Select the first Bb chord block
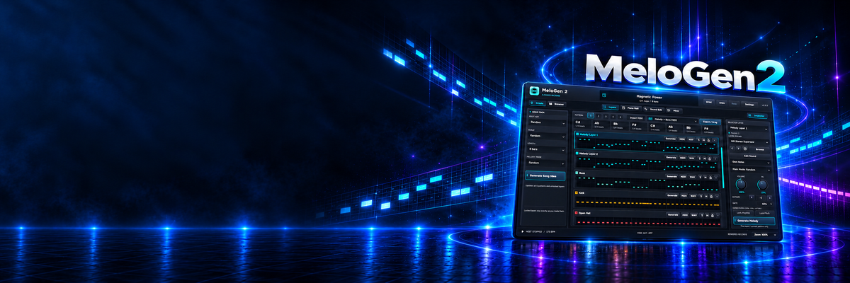This screenshot has width=850, height=283. [620, 125]
